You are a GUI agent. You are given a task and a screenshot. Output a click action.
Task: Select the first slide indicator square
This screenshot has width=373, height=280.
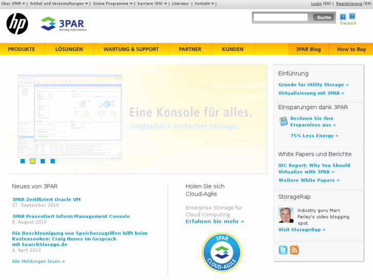click(x=23, y=161)
